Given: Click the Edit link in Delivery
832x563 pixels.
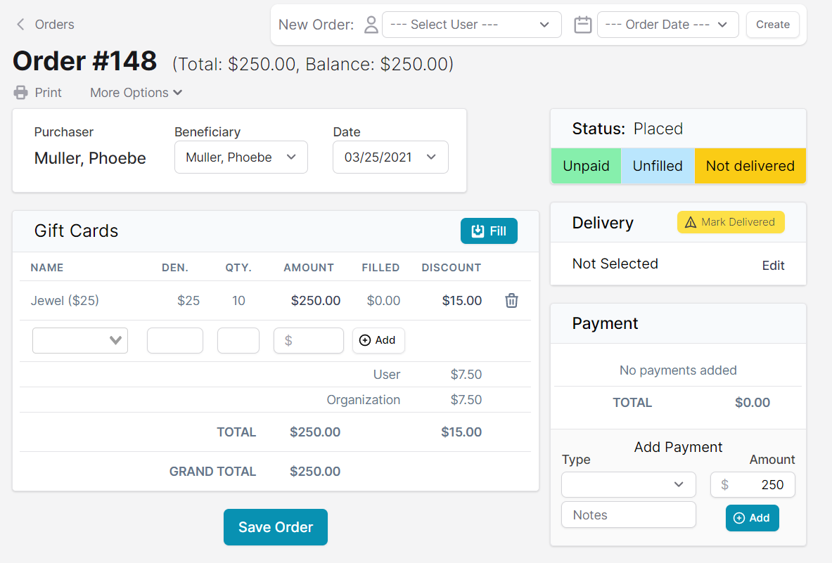Looking at the screenshot, I should click(x=773, y=266).
